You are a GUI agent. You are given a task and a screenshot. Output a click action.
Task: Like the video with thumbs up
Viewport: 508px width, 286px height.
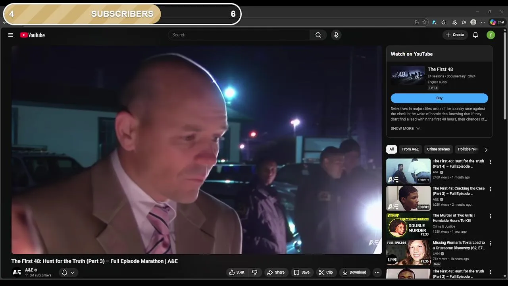[236, 272]
